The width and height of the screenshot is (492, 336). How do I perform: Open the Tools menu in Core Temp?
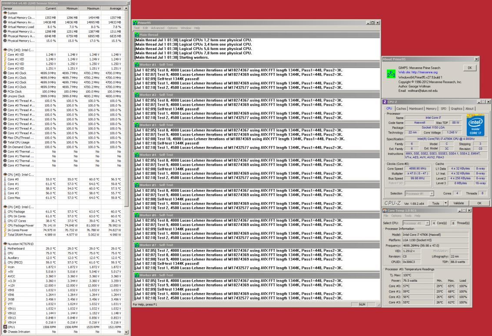[408, 216]
